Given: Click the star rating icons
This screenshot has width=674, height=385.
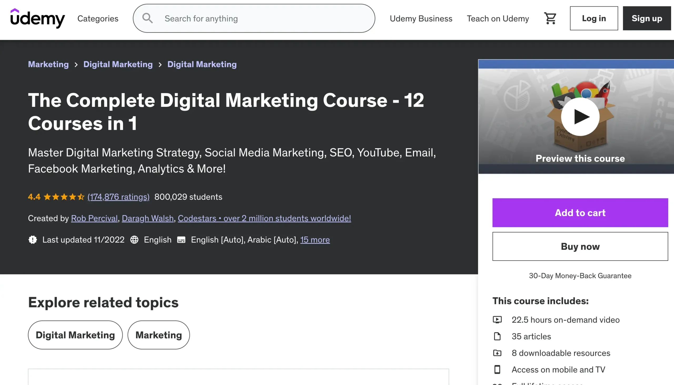Looking at the screenshot, I should [x=64, y=197].
